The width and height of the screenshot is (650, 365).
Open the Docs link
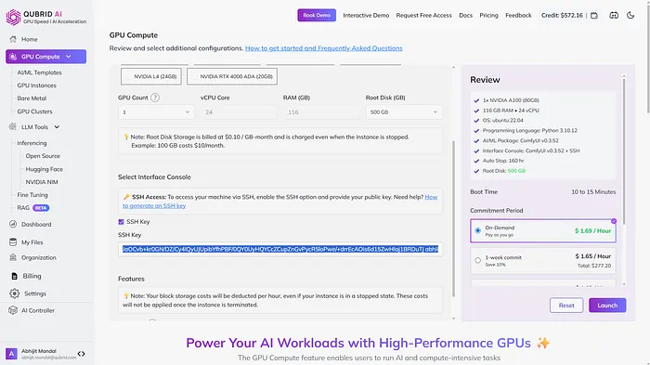tap(465, 16)
